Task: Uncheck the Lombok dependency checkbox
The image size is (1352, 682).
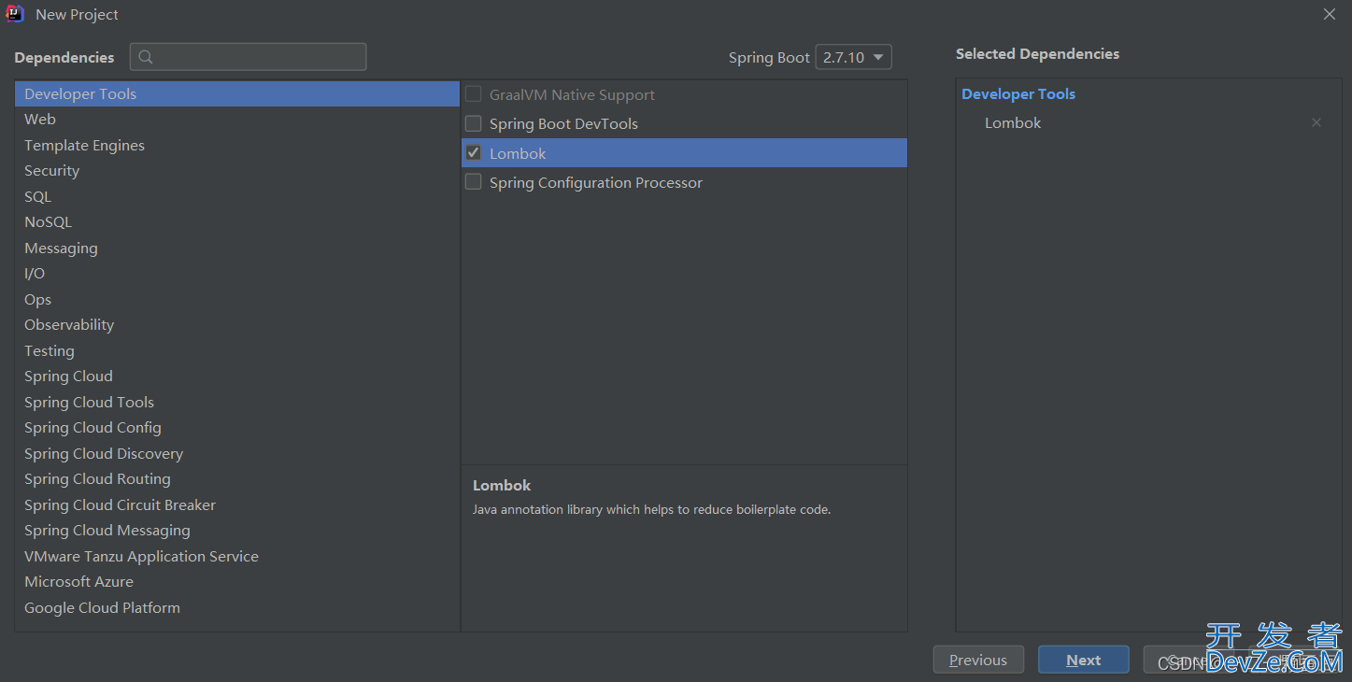Action: [474, 153]
